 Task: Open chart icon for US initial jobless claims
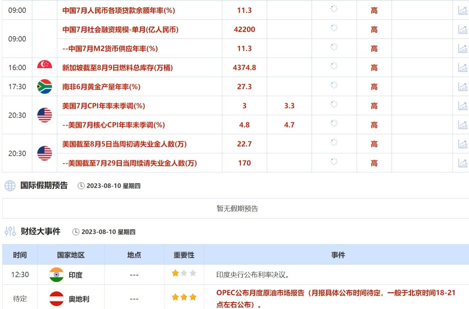pos(462,144)
